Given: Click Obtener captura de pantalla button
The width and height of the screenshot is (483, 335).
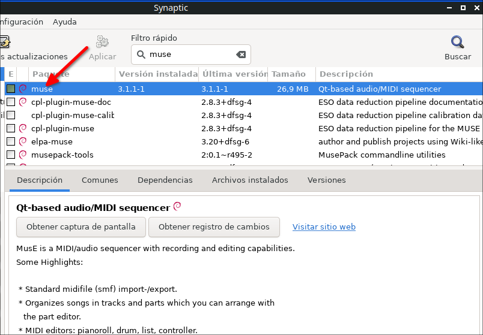Looking at the screenshot, I should click(81, 227).
